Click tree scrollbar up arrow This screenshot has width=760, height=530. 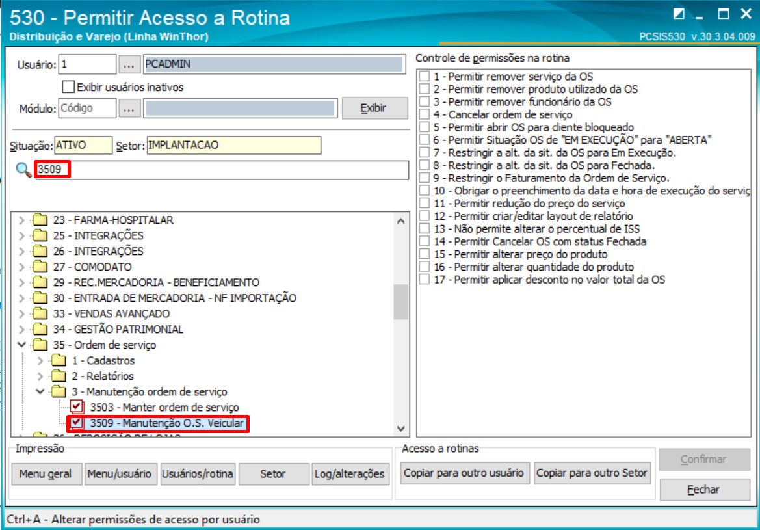[401, 221]
